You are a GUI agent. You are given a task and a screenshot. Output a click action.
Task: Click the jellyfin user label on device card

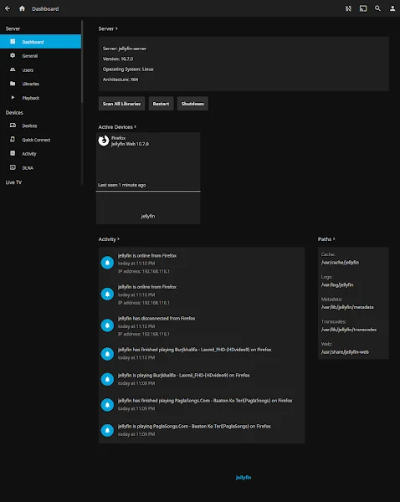(148, 217)
